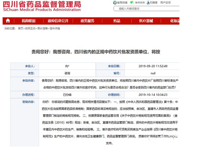The image size is (207, 149).
Task: Open the 省局微信 WeChat icon link
Action: (x=138, y=2)
